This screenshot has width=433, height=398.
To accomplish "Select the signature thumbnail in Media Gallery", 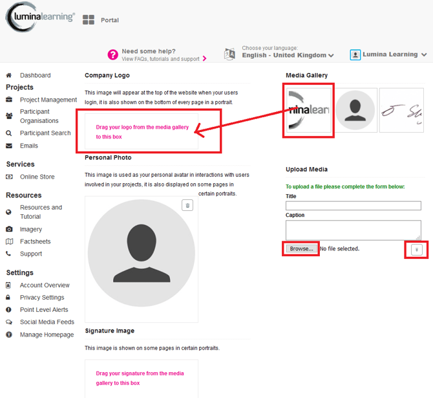I will pos(401,110).
